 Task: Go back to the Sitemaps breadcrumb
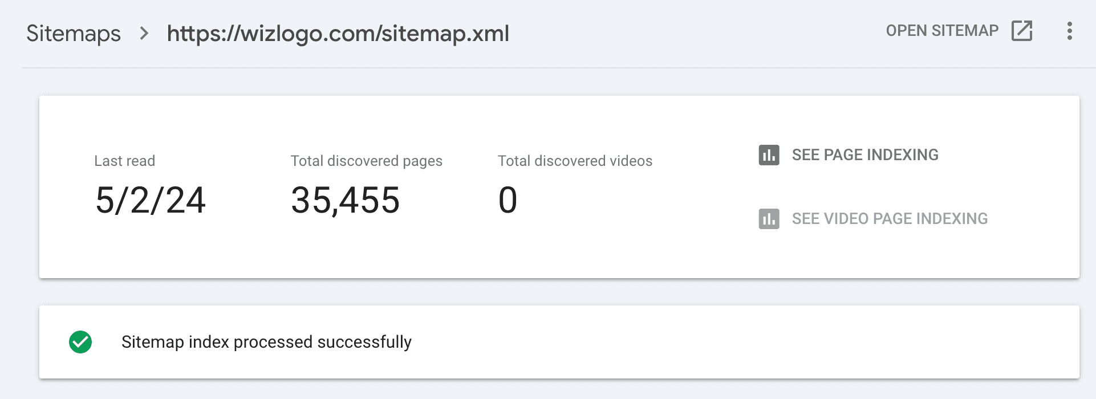[74, 34]
